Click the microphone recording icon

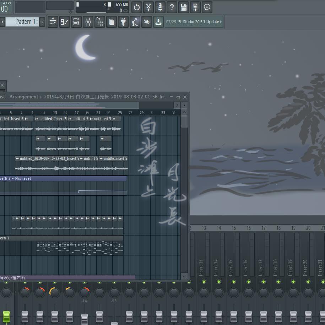click(160, 7)
